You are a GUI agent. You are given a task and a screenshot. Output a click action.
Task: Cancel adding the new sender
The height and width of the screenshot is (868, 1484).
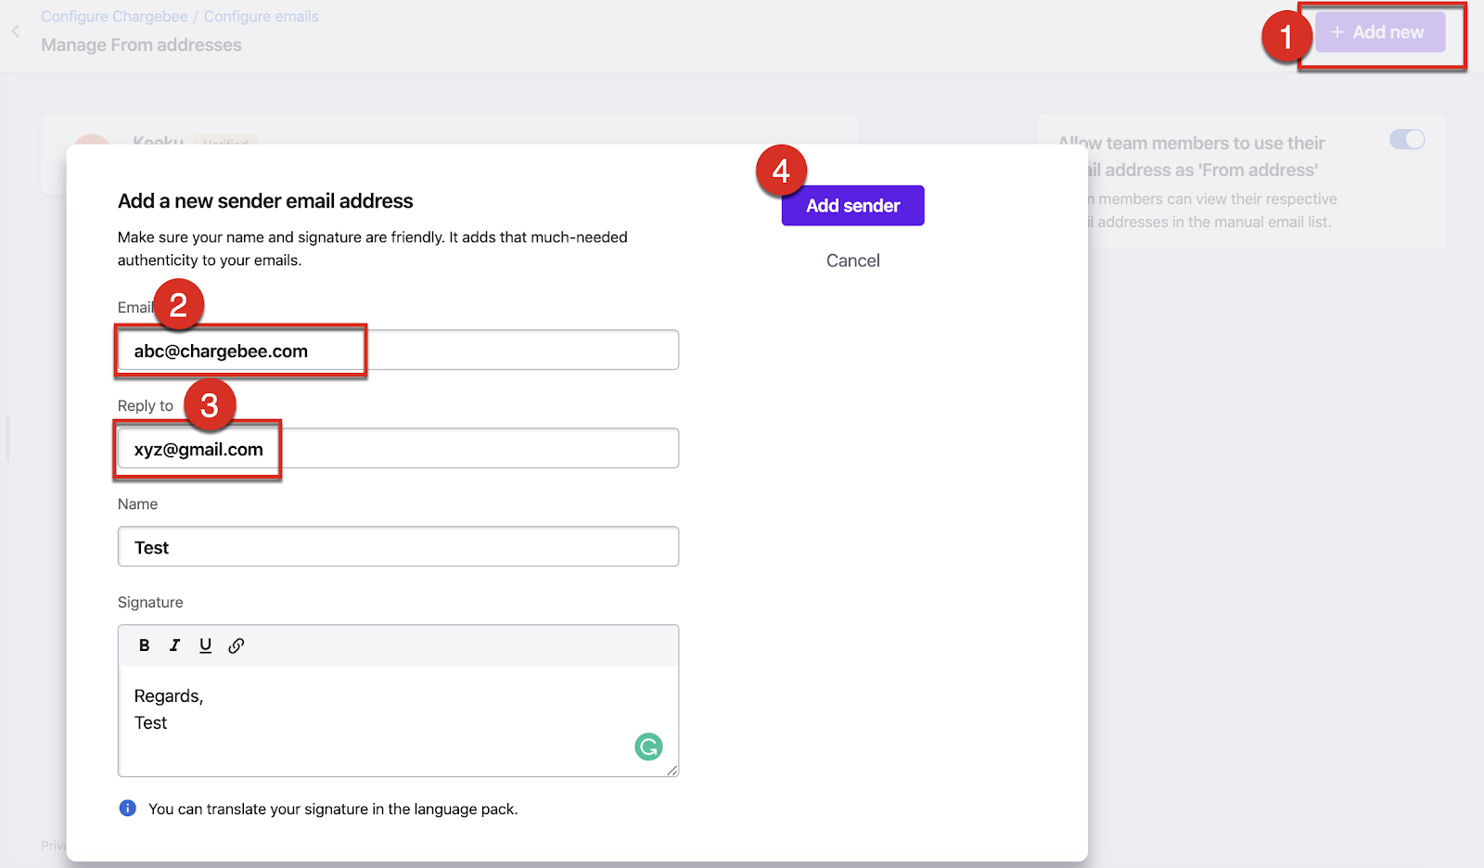852,262
